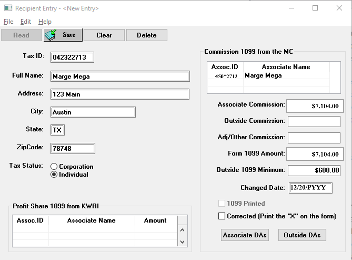352x260 pixels.
Task: Open the Edit menu
Action: (x=26, y=22)
